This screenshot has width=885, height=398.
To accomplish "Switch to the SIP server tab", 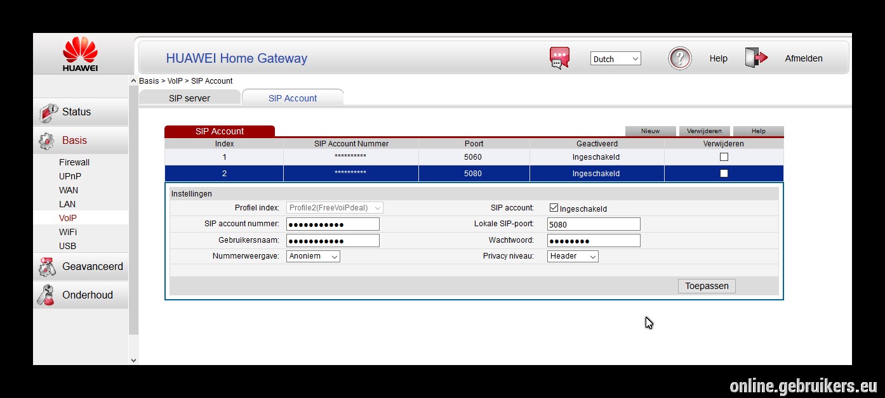I will point(189,98).
